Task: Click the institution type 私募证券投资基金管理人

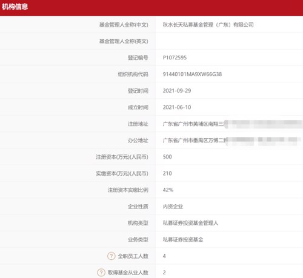Action: 190,223
